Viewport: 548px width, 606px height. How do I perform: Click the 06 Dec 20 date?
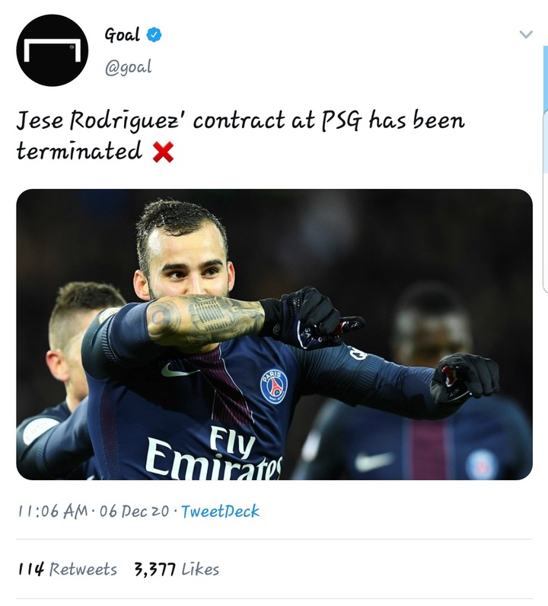134,511
